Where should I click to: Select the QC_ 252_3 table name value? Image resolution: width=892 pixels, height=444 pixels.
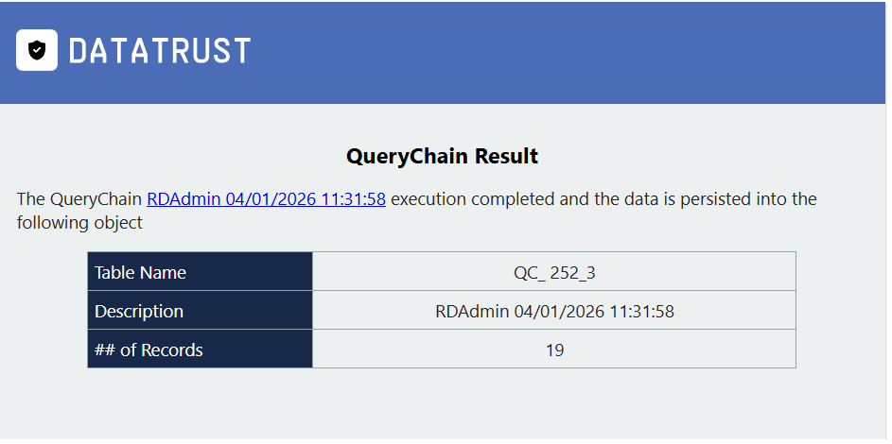[x=554, y=273]
